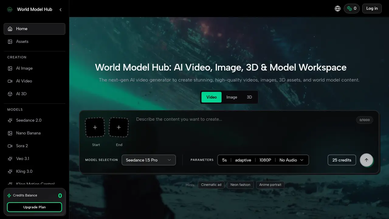
Task: Switch to the 3D tab
Action: point(249,97)
